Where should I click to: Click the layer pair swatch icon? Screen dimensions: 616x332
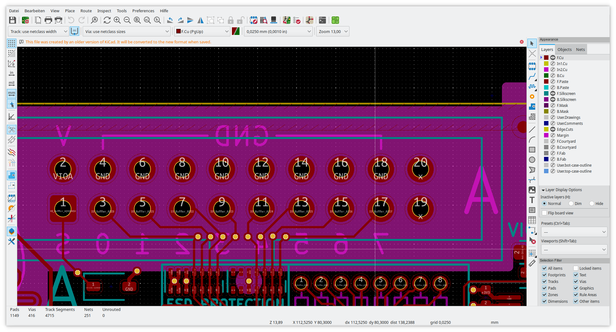tap(236, 31)
